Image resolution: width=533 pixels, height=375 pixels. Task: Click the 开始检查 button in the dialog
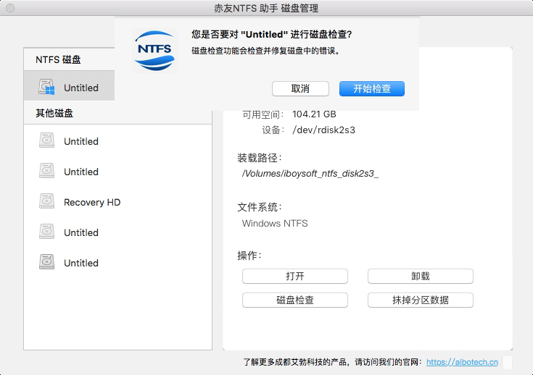click(x=372, y=88)
